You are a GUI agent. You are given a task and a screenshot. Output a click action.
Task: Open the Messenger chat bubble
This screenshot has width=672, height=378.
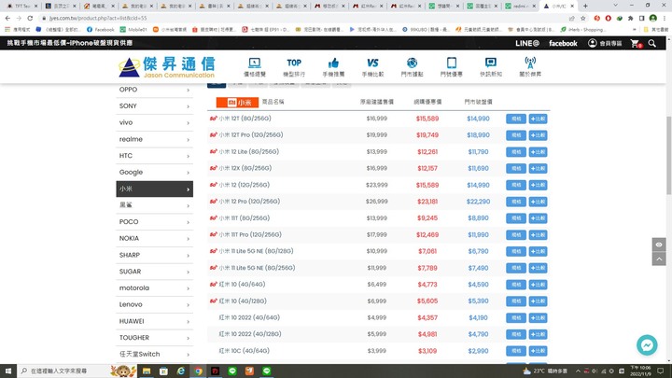pyautogui.click(x=647, y=345)
